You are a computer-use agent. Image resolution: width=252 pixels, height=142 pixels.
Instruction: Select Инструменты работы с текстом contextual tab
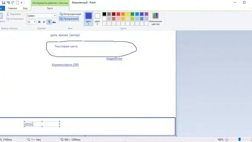[x=50, y=3]
